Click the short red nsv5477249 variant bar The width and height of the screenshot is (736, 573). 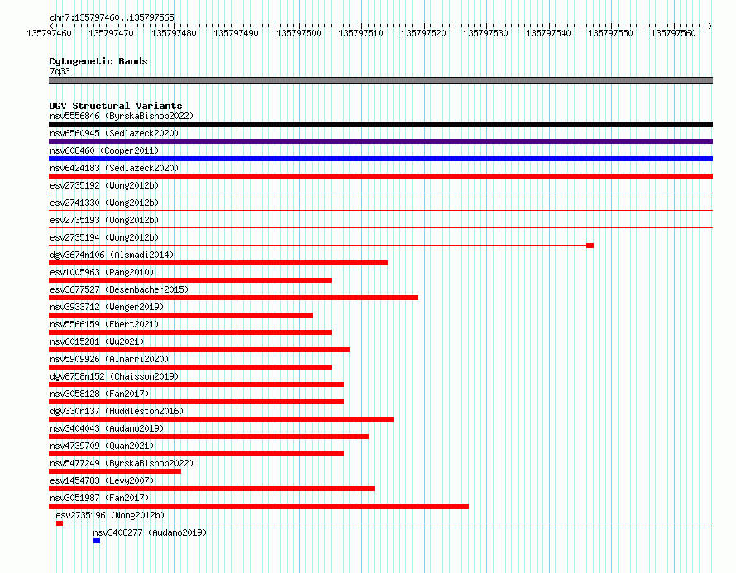point(115,471)
